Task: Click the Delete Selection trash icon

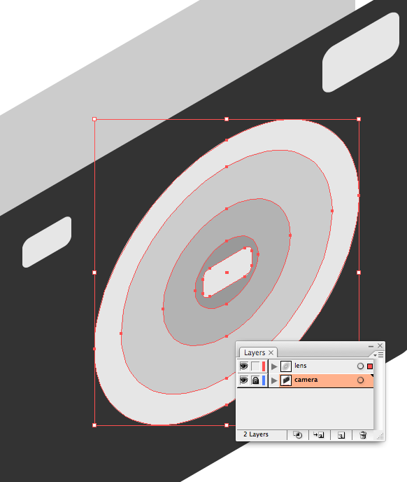Action: tap(363, 435)
